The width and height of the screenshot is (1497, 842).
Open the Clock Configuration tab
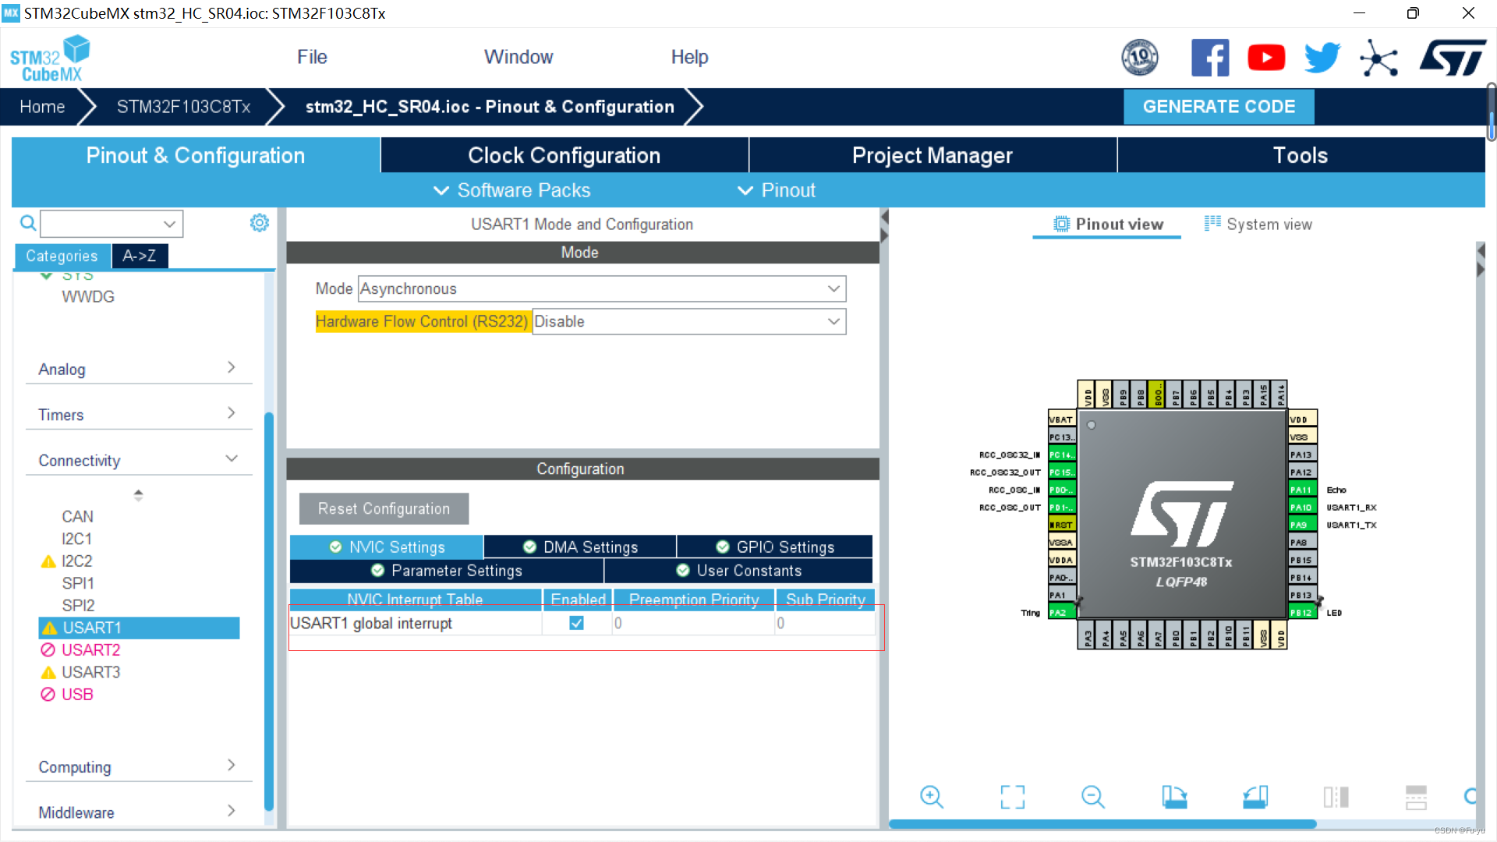tap(564, 155)
